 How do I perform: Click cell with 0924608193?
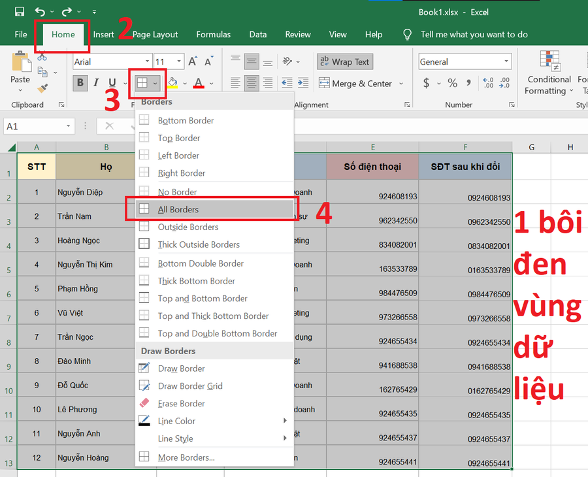point(465,192)
